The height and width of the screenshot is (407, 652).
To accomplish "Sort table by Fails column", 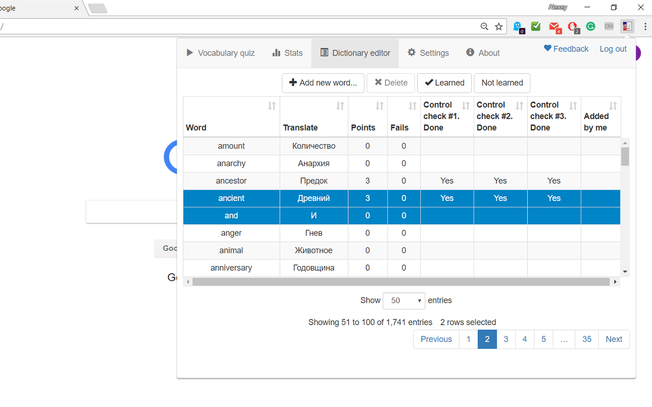I will coord(413,106).
